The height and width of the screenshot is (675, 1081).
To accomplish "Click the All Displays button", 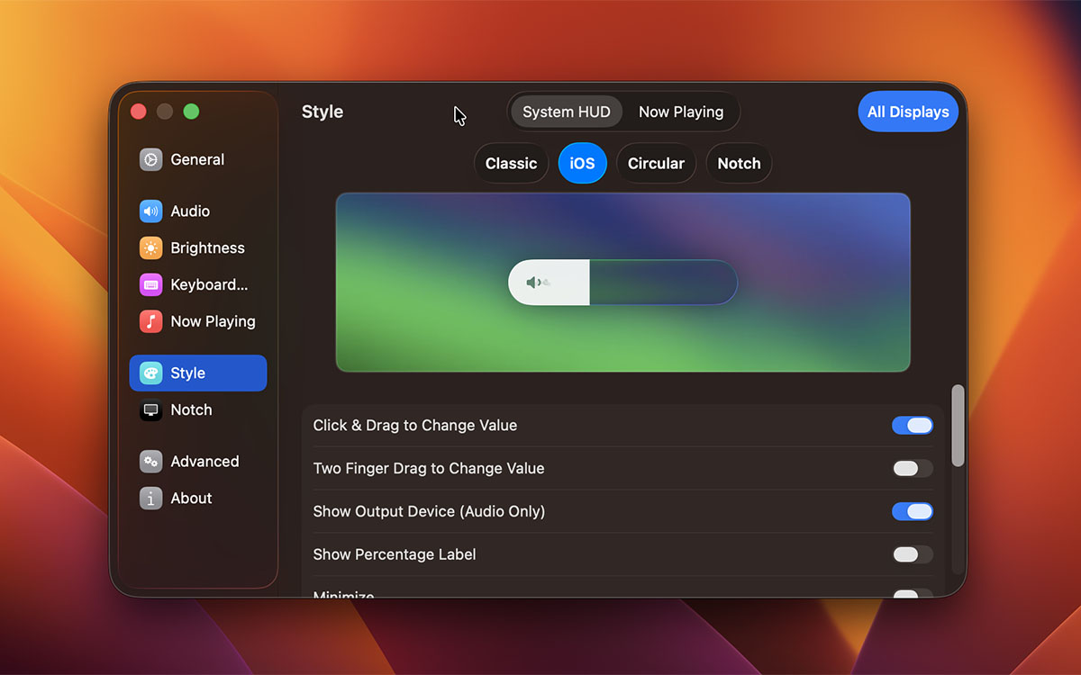I will tap(907, 112).
